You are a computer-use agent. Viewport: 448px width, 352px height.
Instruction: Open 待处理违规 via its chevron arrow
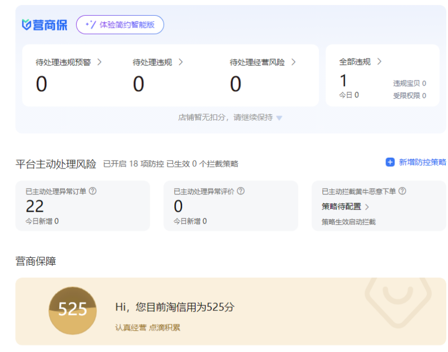tap(181, 62)
